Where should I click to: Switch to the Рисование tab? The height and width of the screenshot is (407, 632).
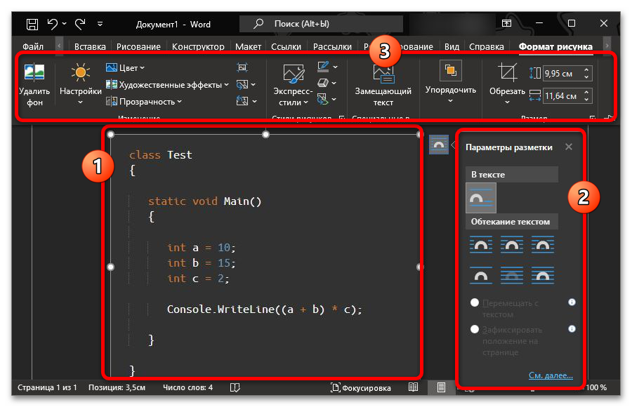[138, 47]
